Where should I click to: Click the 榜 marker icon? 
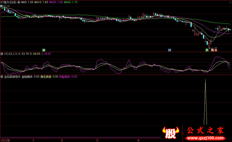pos(212,50)
